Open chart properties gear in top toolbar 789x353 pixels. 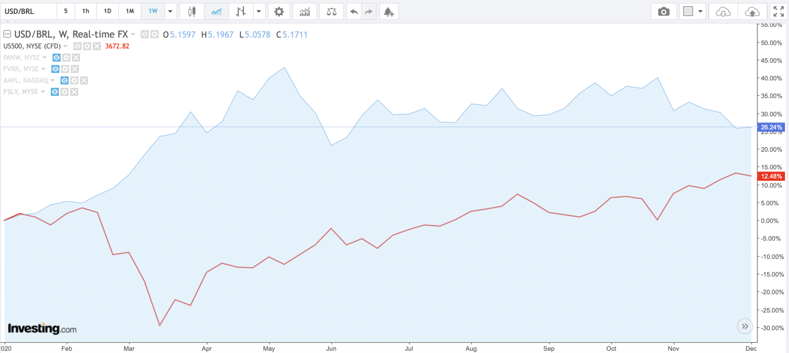[x=279, y=12]
